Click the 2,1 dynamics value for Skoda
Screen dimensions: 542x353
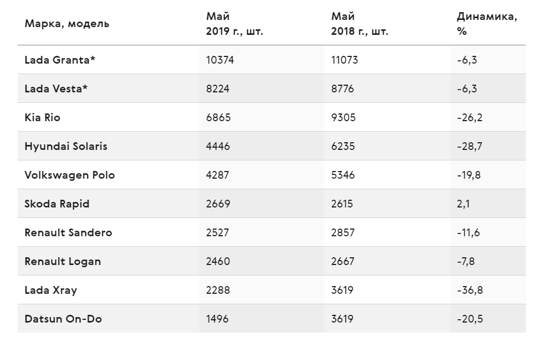463,204
